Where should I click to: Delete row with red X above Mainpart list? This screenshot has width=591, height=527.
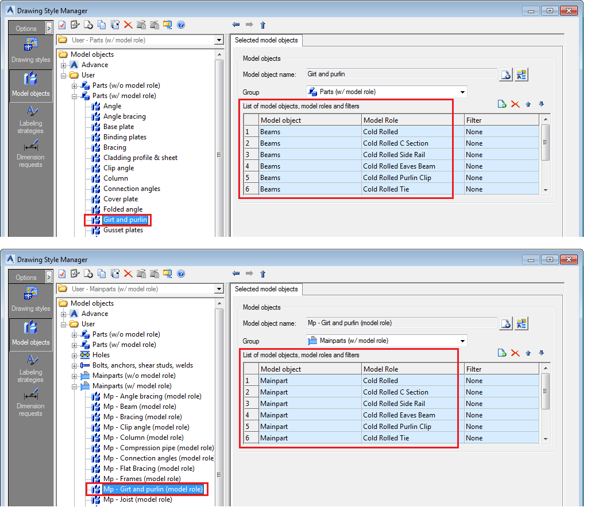point(515,353)
